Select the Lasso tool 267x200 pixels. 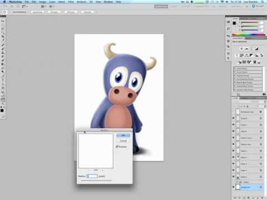click(3, 29)
